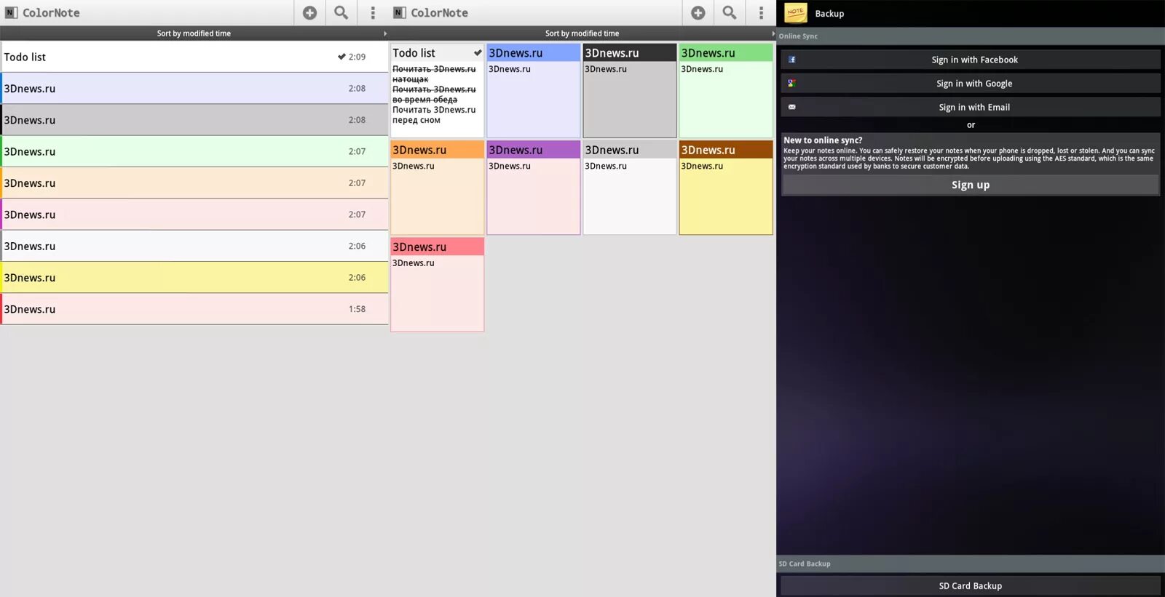This screenshot has width=1165, height=597.
Task: Open the overflow menu in grid view toolbar
Action: click(761, 12)
